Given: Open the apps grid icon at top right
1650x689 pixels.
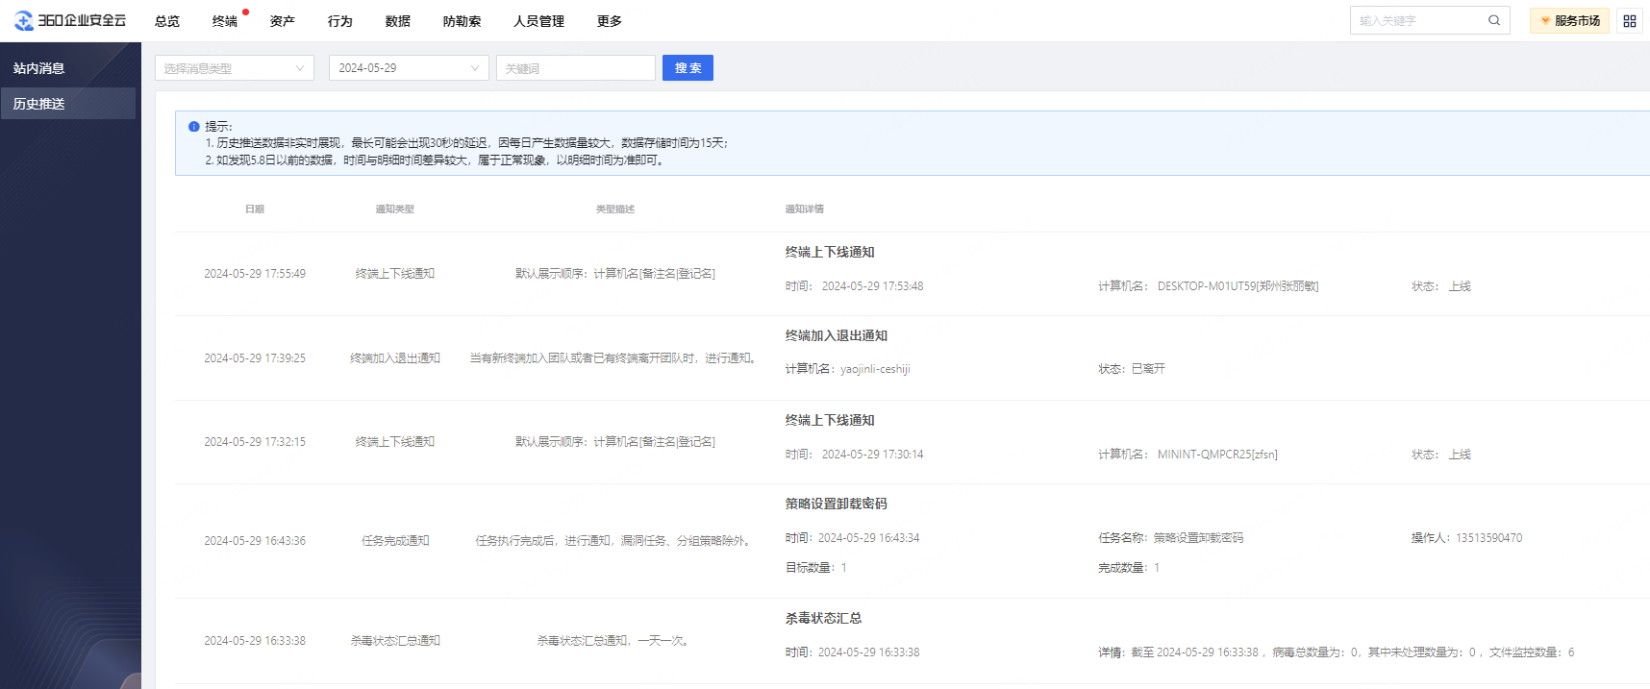Looking at the screenshot, I should (x=1630, y=20).
